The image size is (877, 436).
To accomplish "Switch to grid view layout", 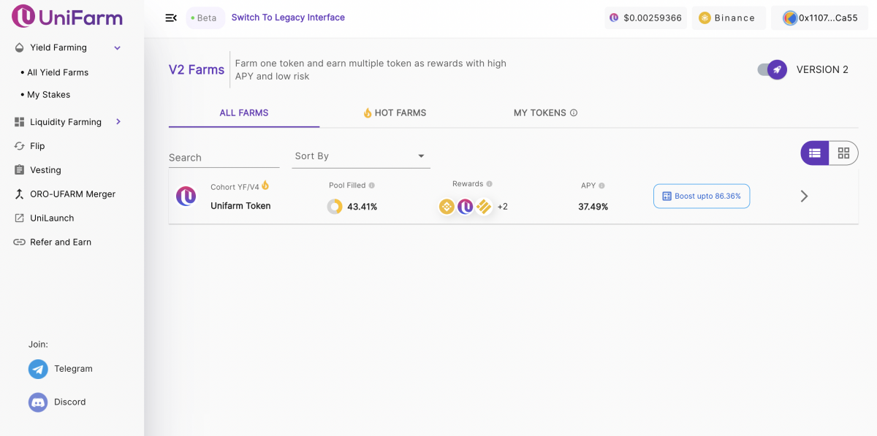I will [843, 153].
